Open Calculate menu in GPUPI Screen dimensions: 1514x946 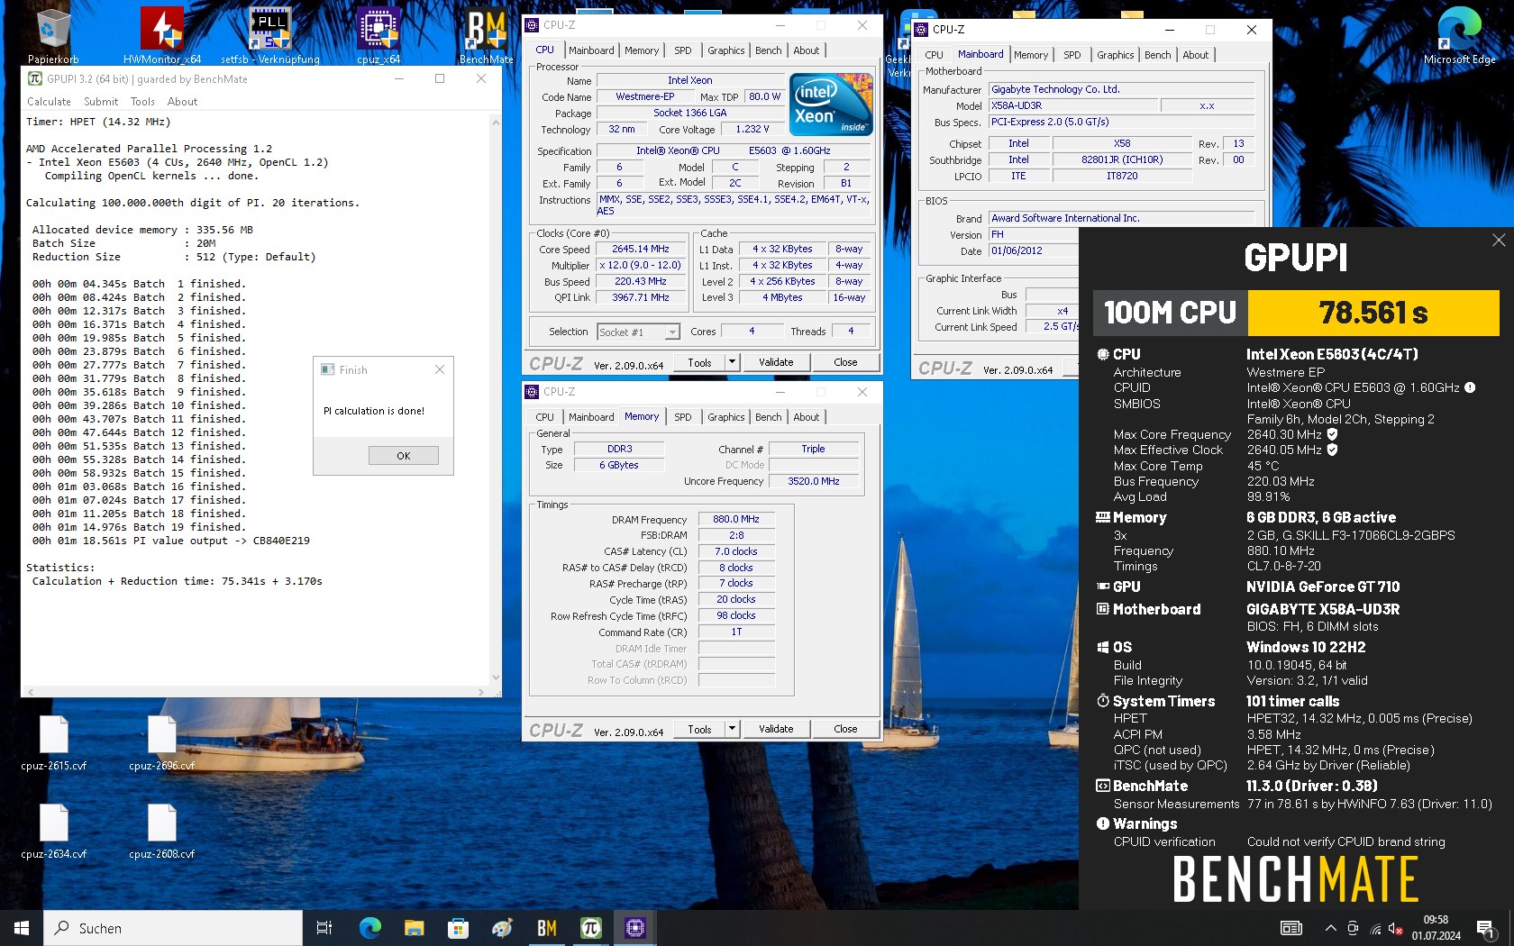tap(49, 102)
